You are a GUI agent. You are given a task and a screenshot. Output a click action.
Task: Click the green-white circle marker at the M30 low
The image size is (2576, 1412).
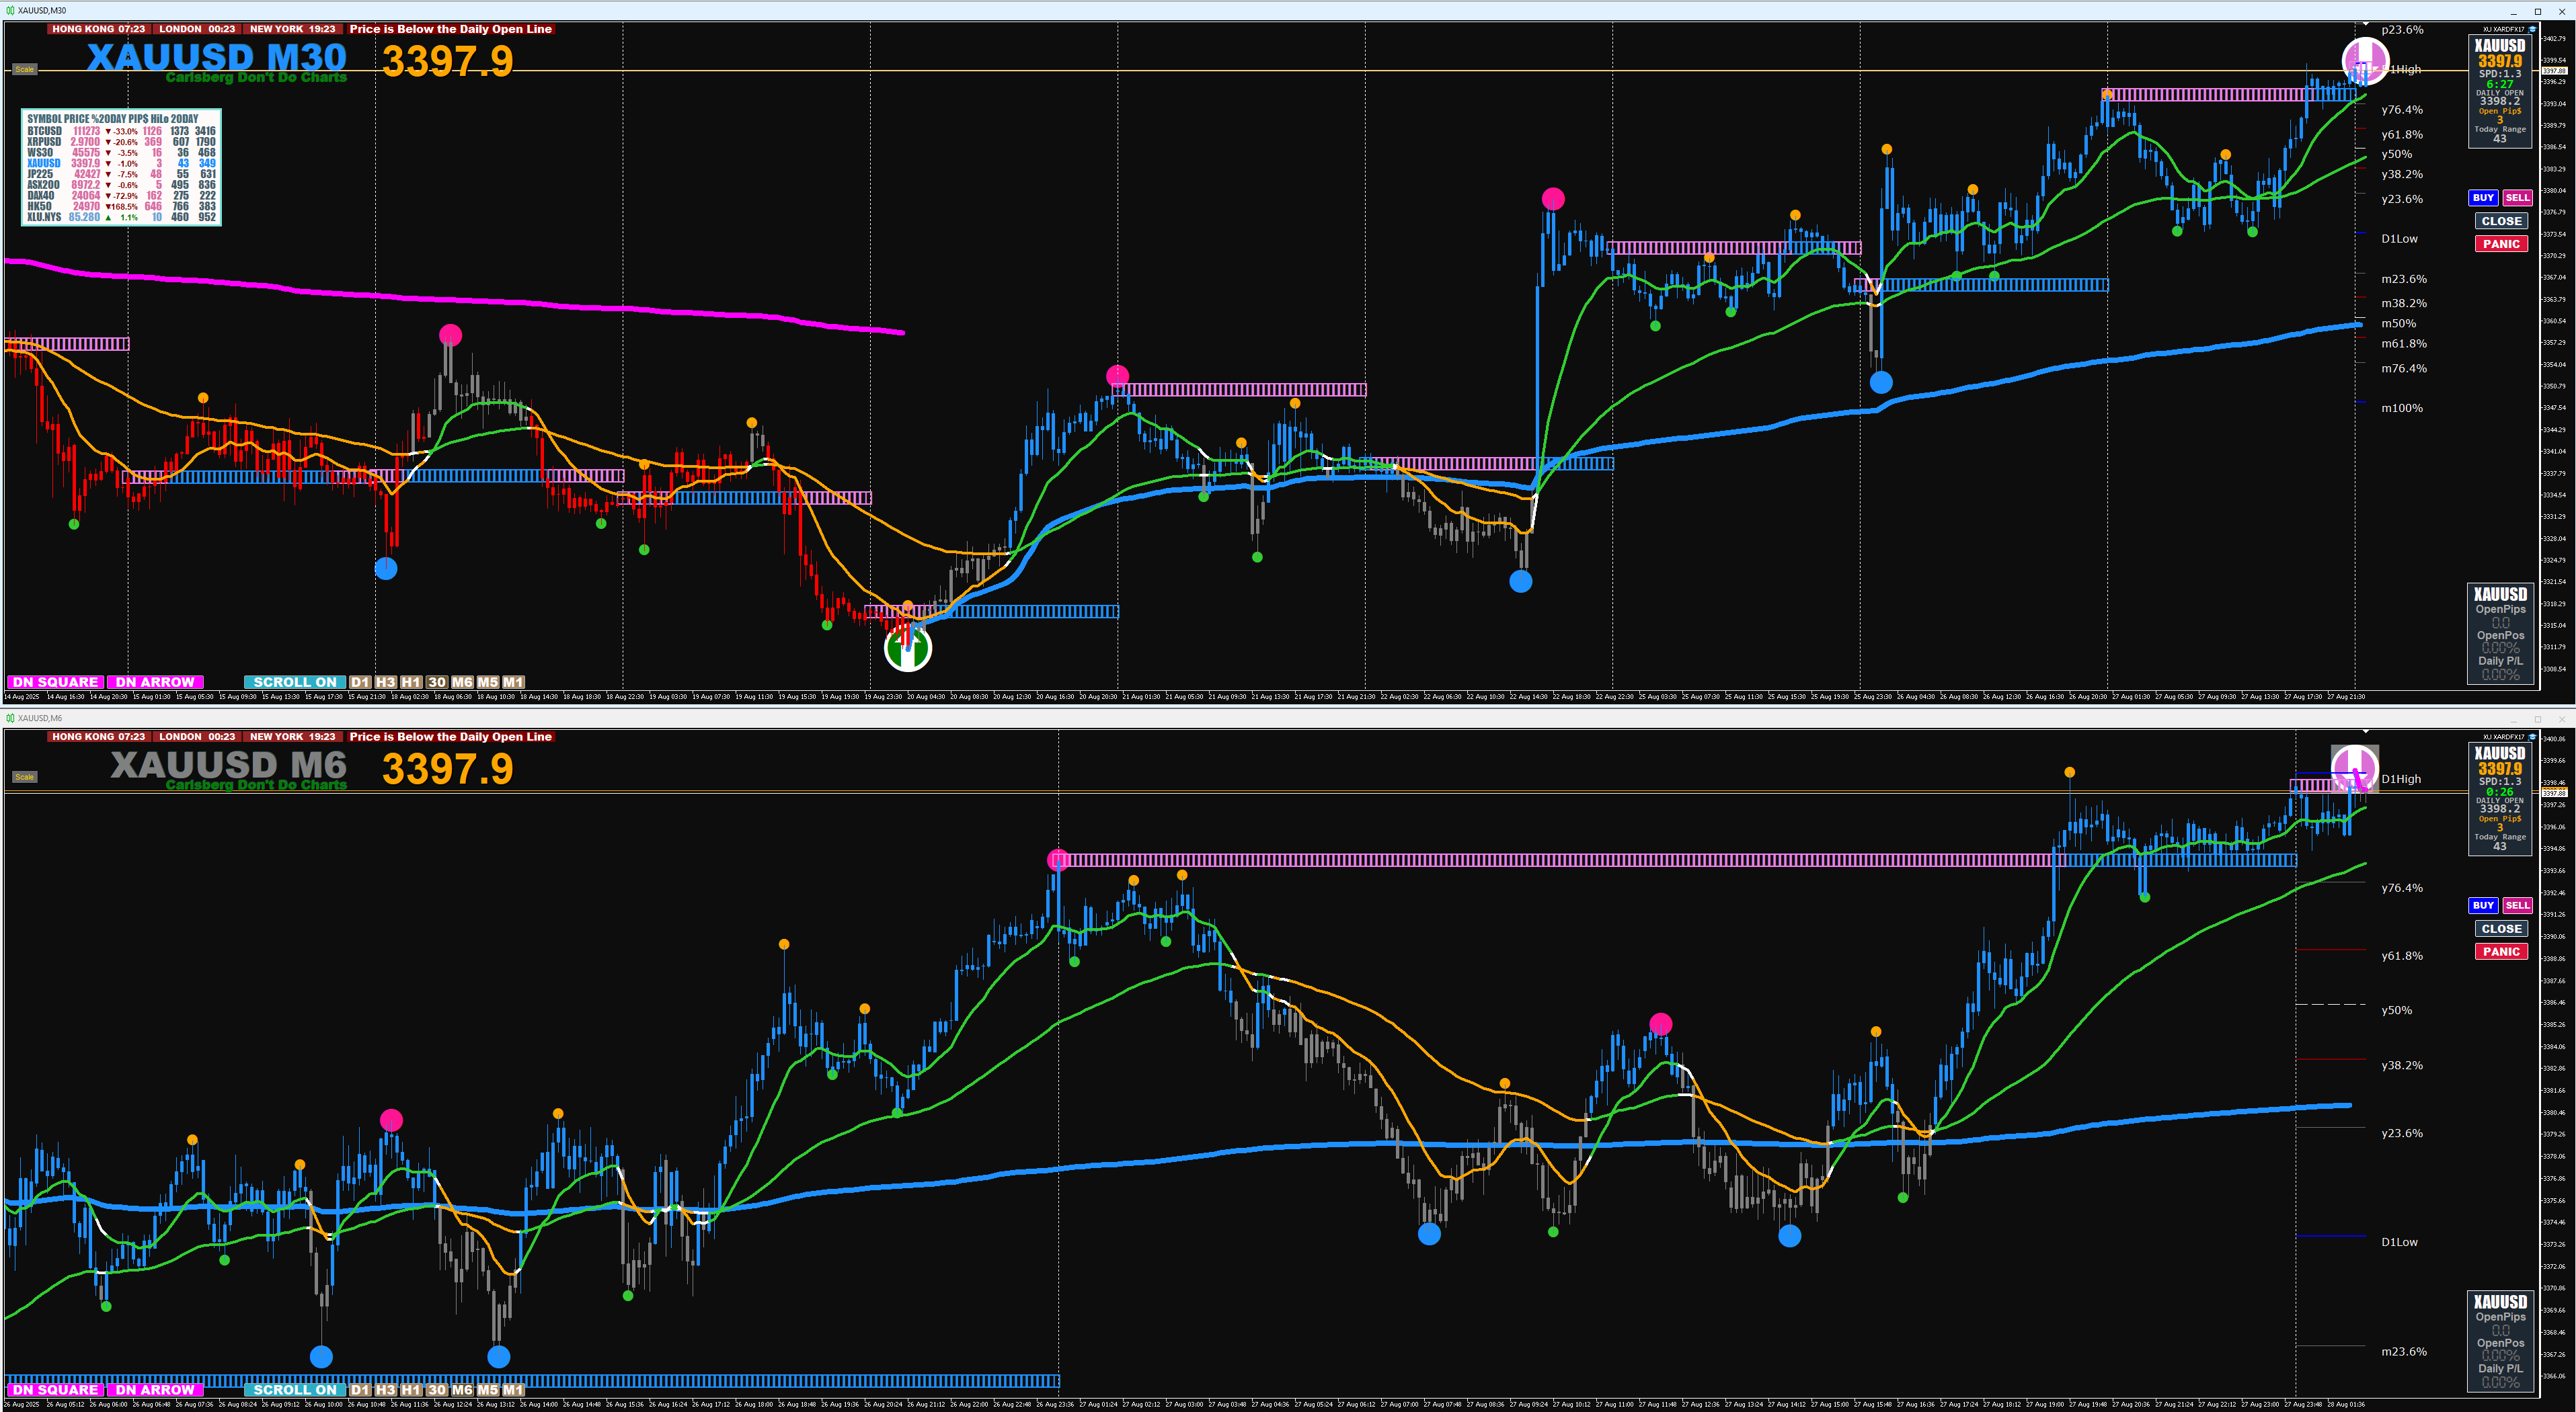(x=908, y=649)
